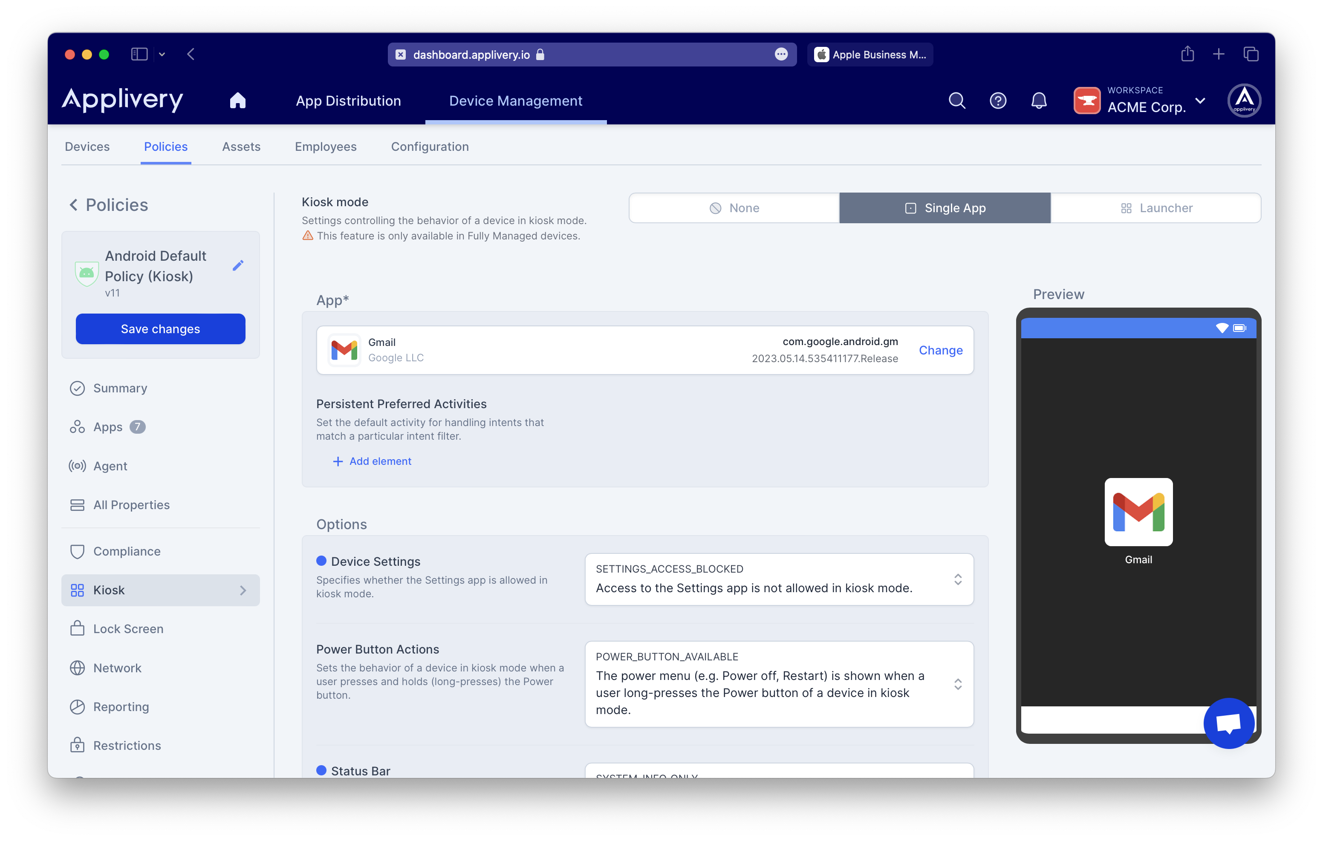Expand the browser sidebar dropdown arrow
The image size is (1323, 841).
(162, 54)
